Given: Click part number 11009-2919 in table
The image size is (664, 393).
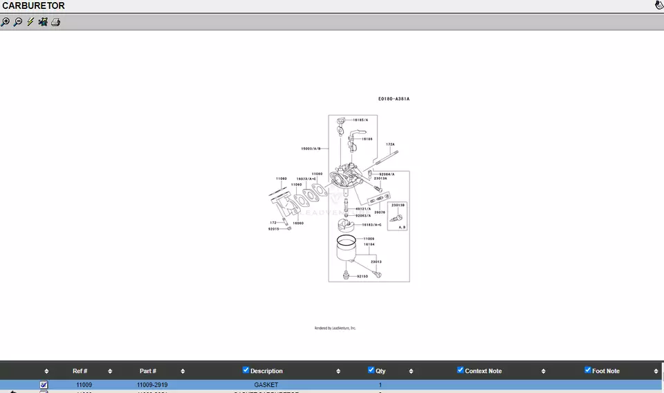Looking at the screenshot, I should pos(152,385).
